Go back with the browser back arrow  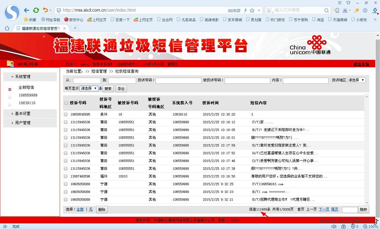[x=26, y=10]
